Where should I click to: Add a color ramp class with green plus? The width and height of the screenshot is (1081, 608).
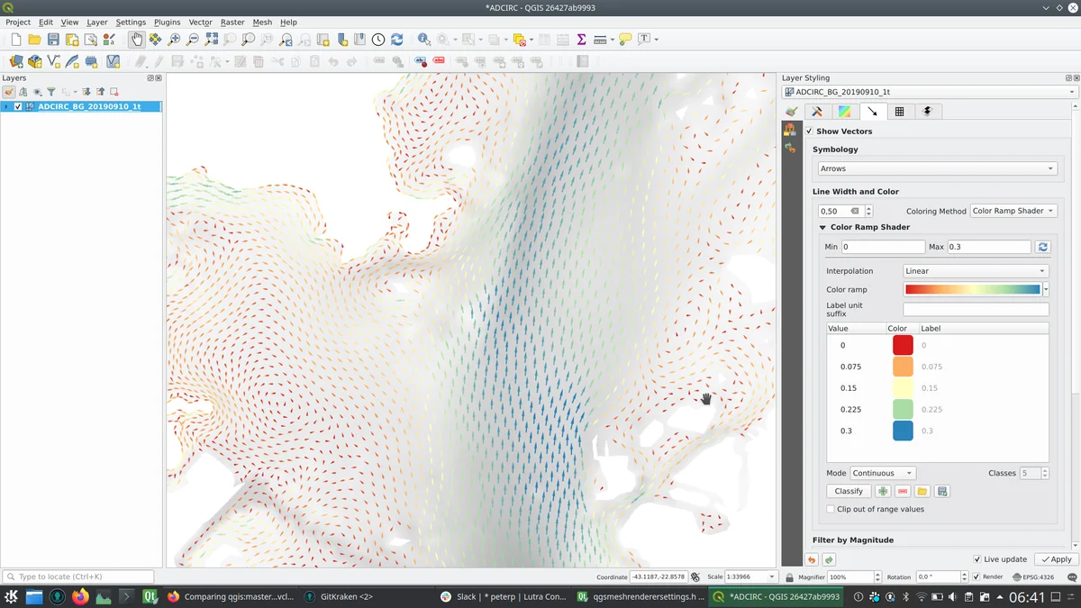coord(883,492)
